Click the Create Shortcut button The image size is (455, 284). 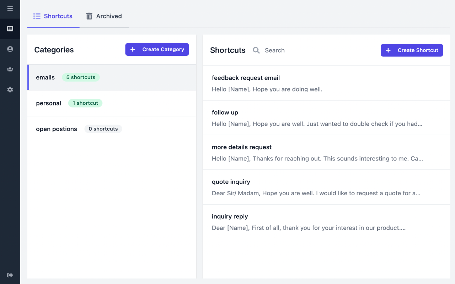point(412,50)
